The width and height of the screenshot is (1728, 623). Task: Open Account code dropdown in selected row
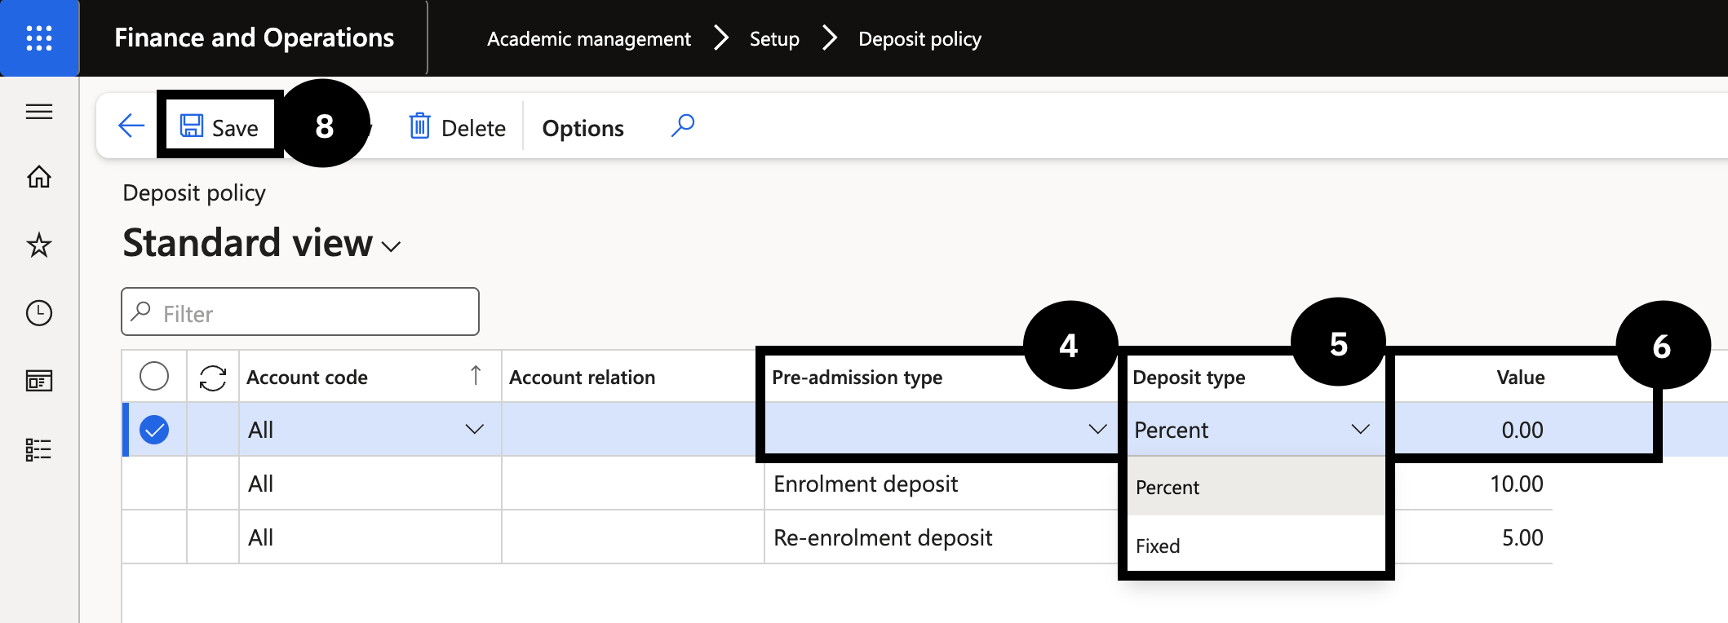[474, 429]
